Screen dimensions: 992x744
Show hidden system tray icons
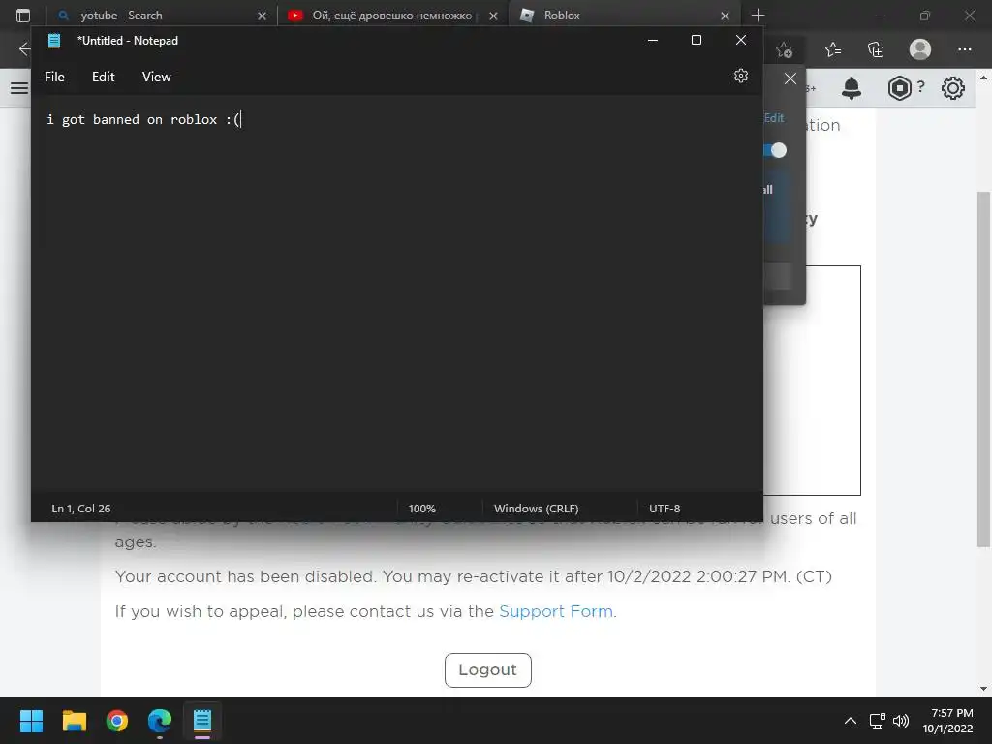point(851,721)
